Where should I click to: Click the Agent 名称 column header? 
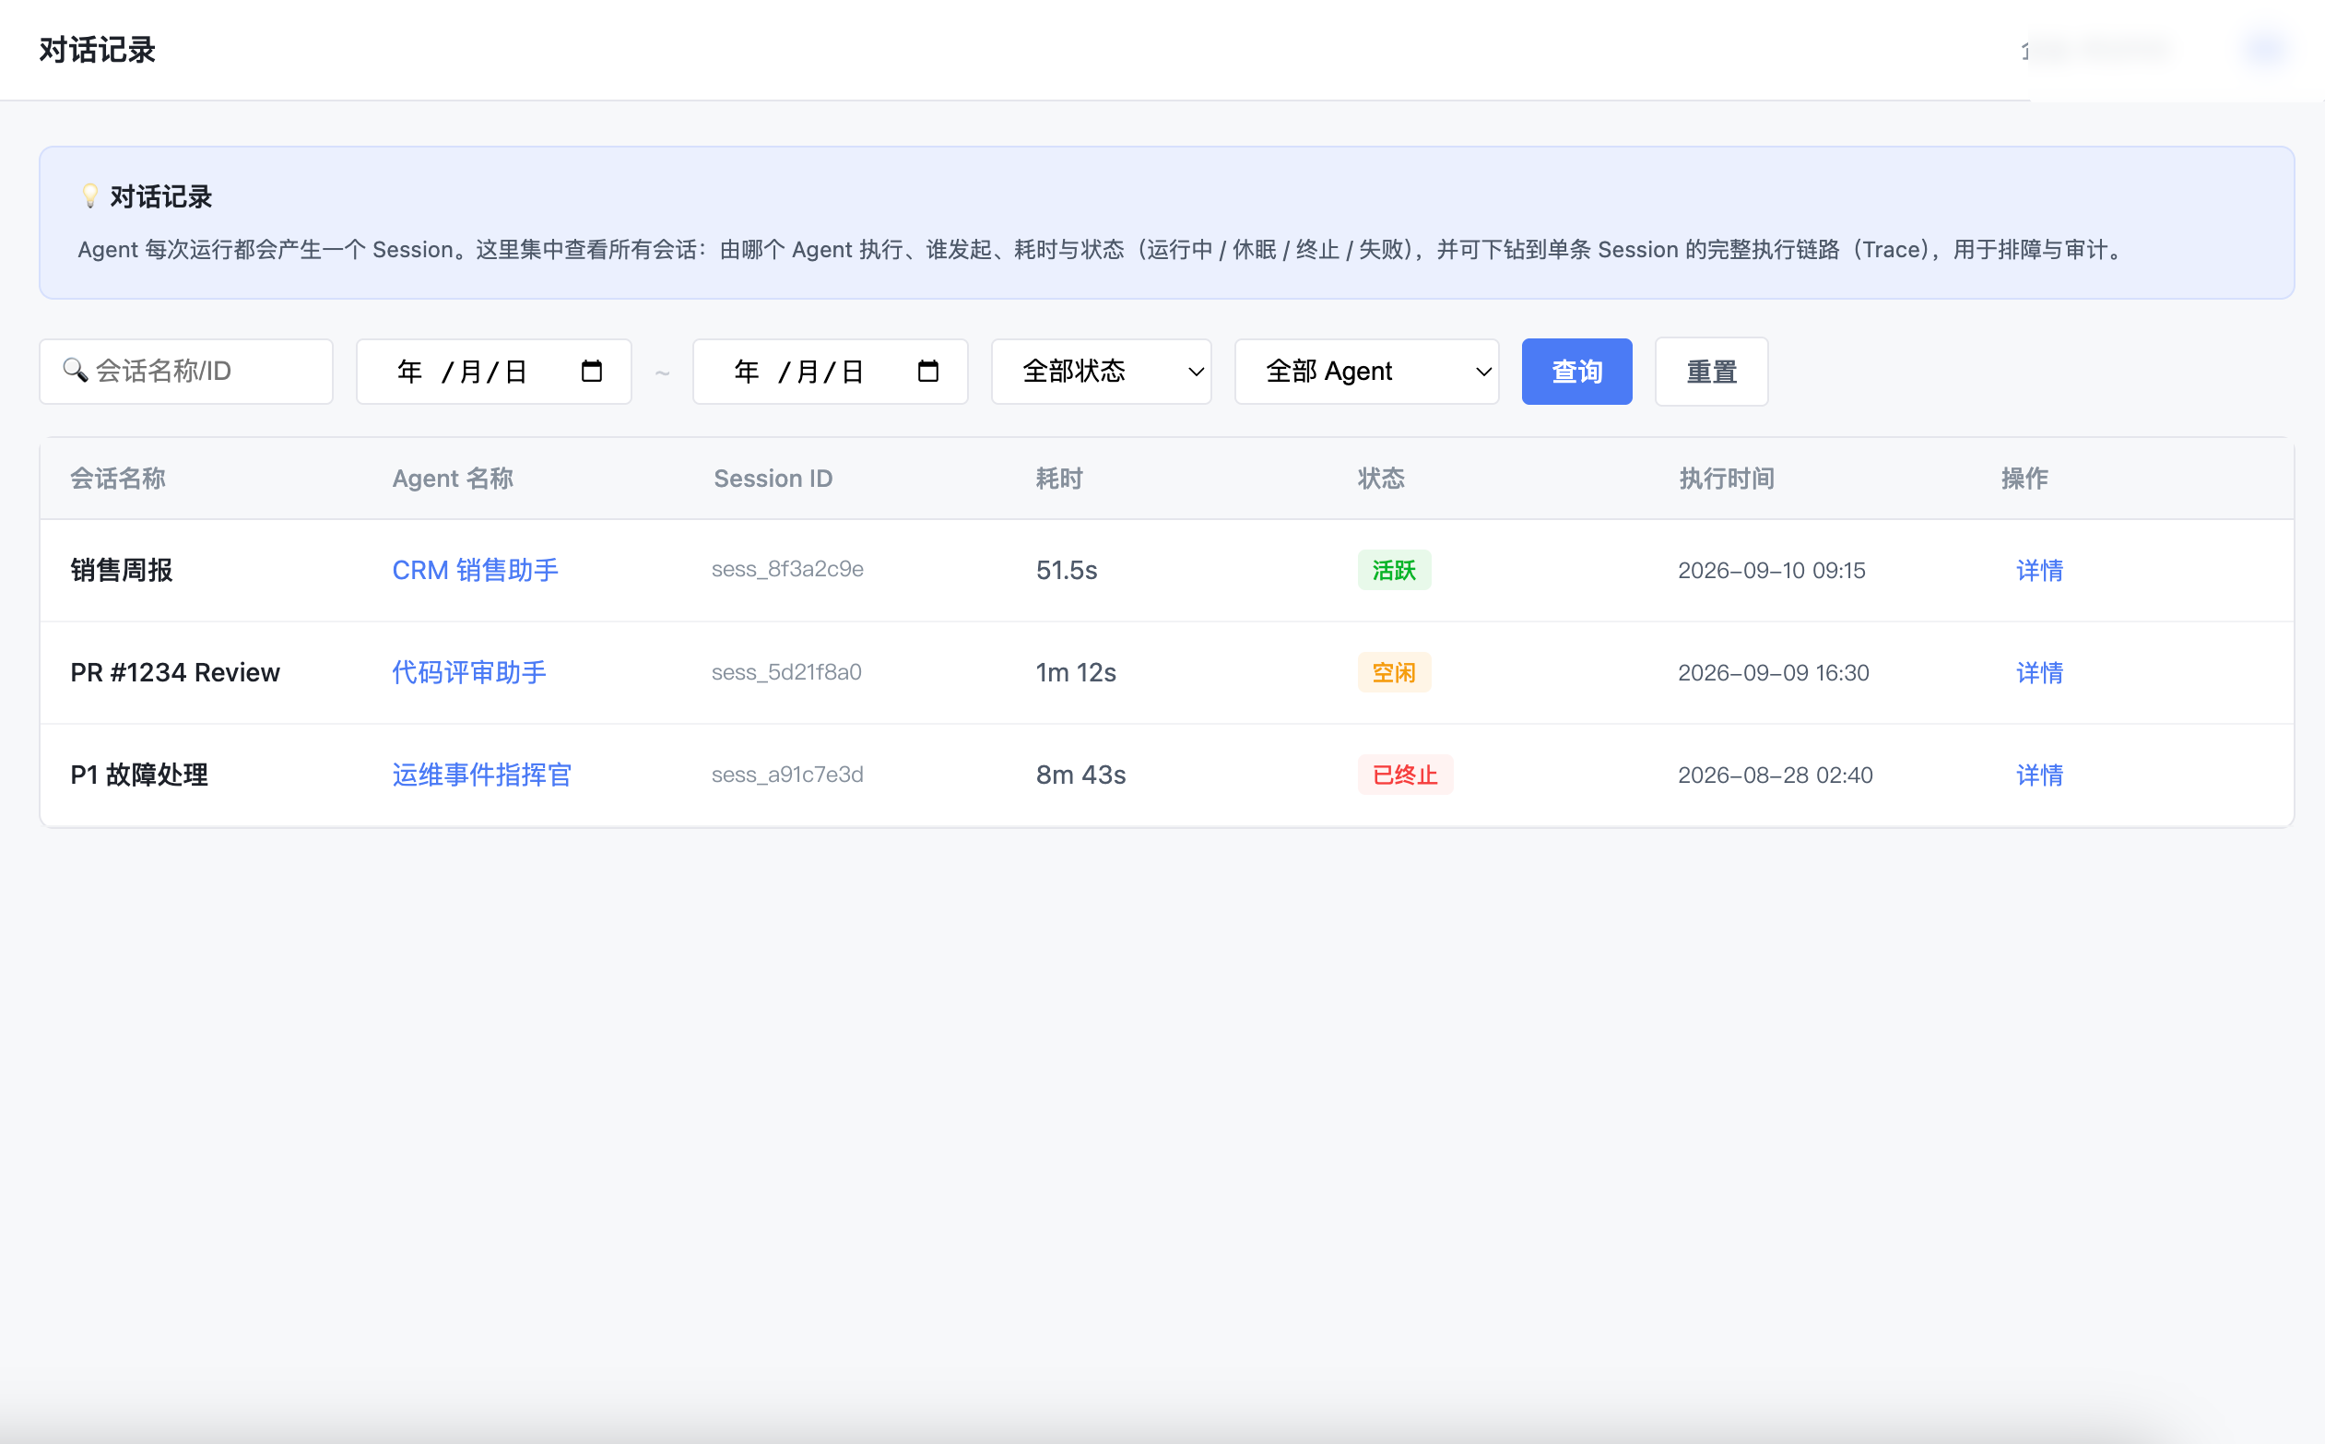coord(453,479)
